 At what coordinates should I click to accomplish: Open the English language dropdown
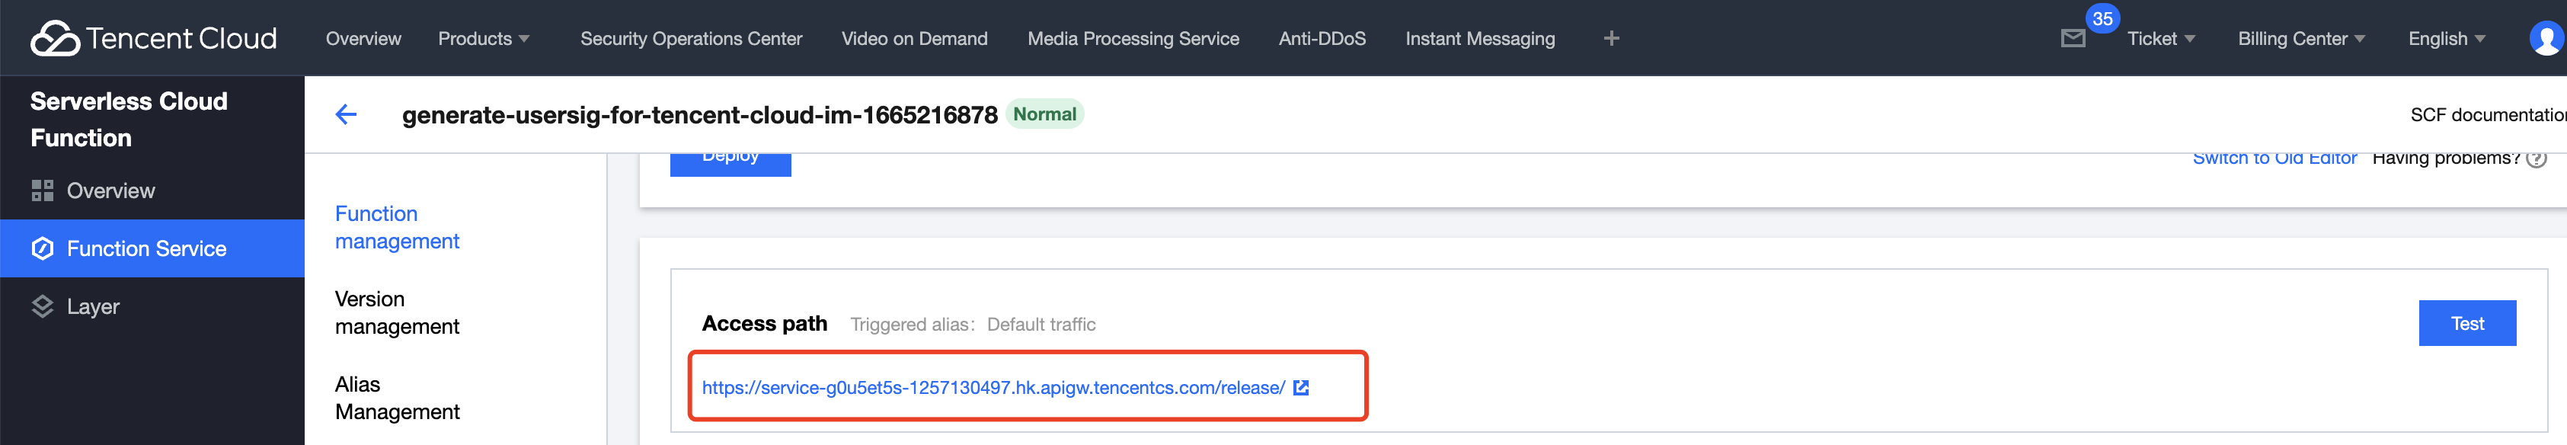coord(2447,38)
